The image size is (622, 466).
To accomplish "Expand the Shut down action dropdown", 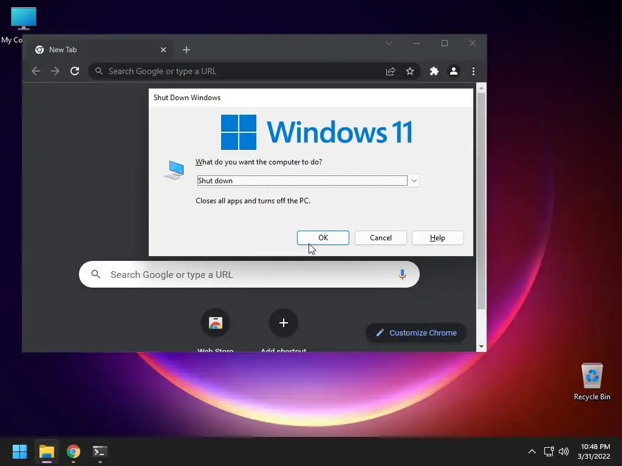I will click(x=414, y=181).
